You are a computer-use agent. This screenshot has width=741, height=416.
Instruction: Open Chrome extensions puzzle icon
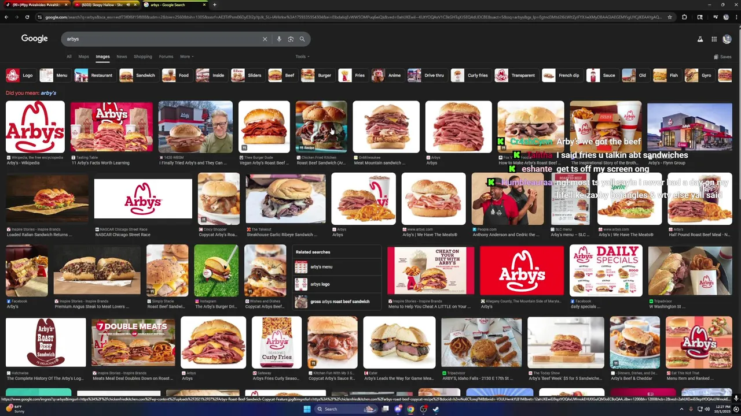tap(684, 17)
